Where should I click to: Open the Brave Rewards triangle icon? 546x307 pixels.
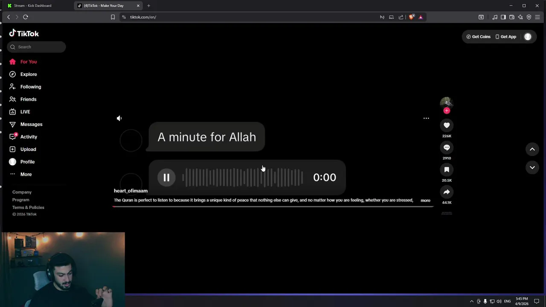tap(421, 17)
